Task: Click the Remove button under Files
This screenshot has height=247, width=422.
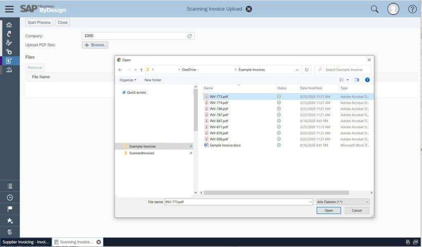Action: tap(35, 68)
